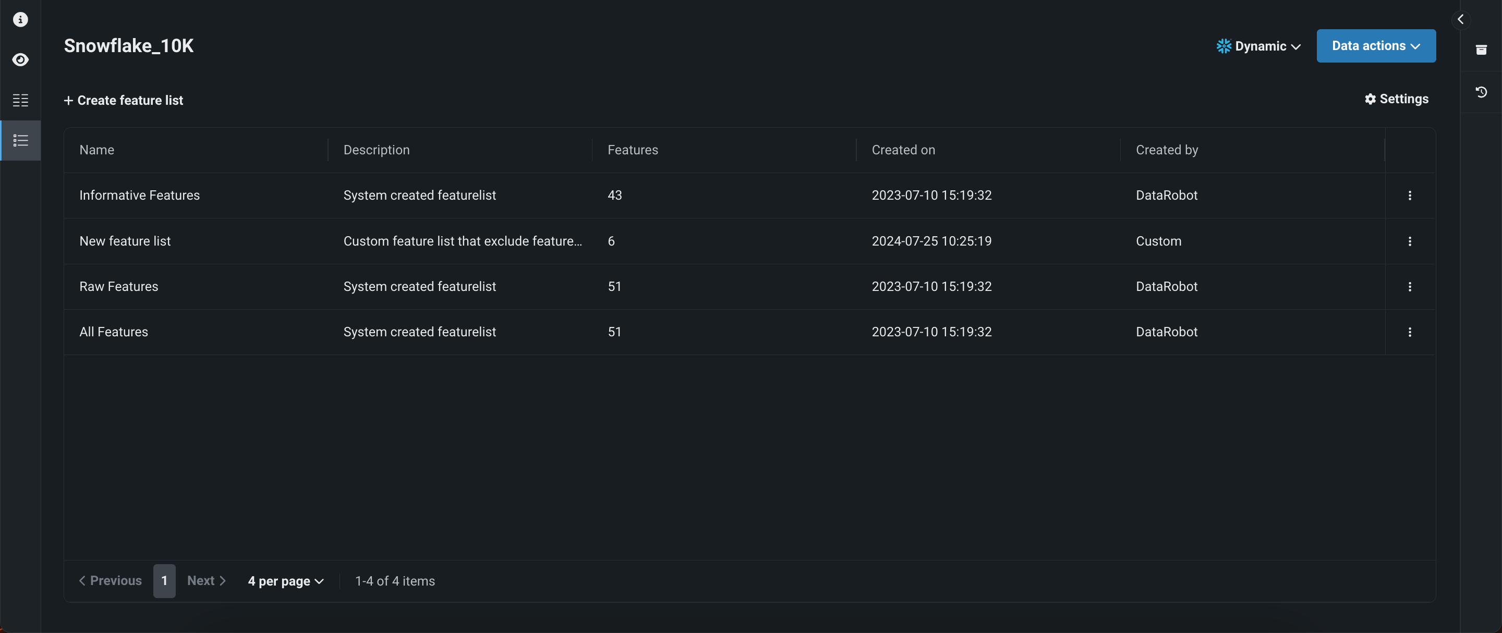Screen dimensions: 1502x633
Task: Collapse the right panel with arrow icon
Action: (x=1460, y=20)
